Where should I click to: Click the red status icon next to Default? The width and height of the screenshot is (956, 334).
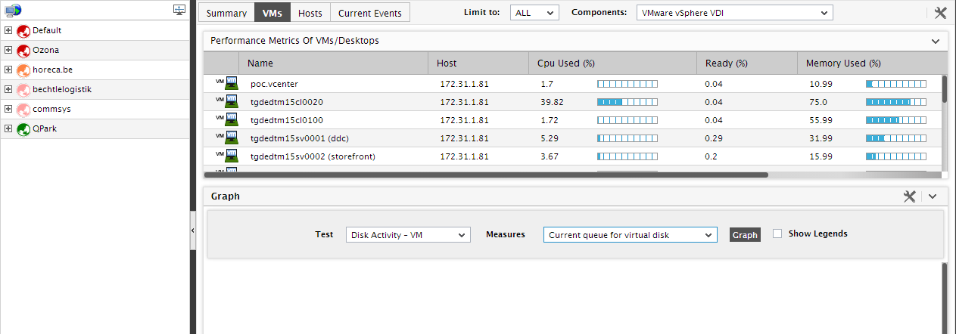[x=23, y=31]
